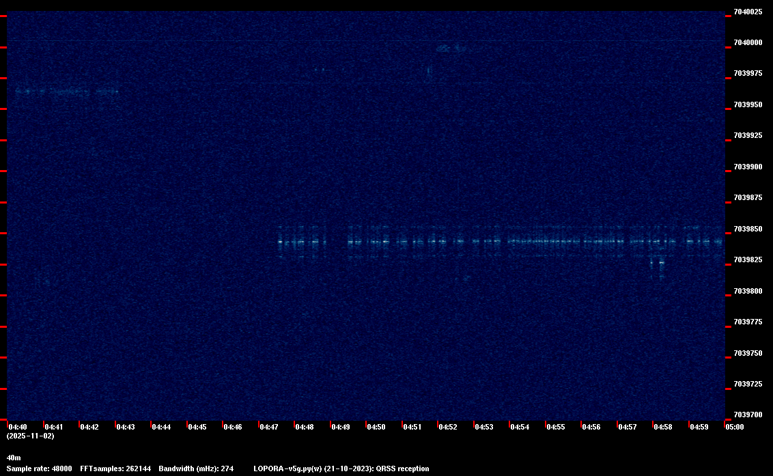Click the 7039975 frequency label

748,74
